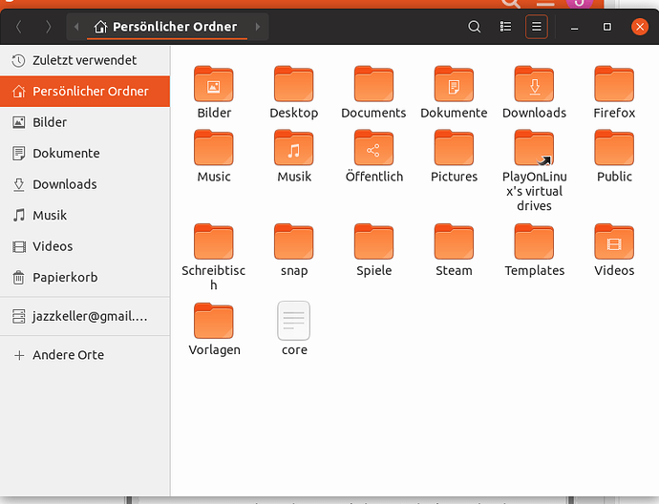Click path bar left chevron arrow

click(x=77, y=27)
